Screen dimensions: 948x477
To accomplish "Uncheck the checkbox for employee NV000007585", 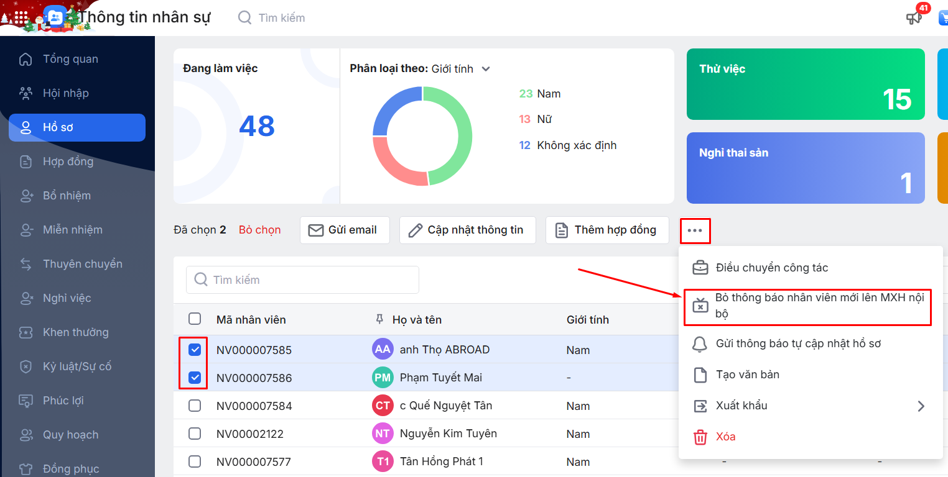I will [195, 350].
